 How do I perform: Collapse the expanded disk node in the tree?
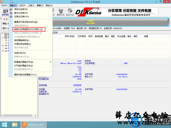pos(3,38)
